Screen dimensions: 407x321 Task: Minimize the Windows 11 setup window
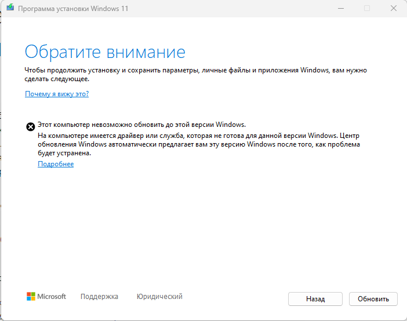pyautogui.click(x=341, y=8)
